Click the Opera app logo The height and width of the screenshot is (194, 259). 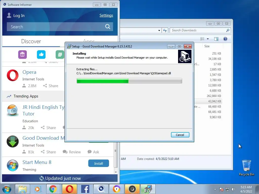pyautogui.click(x=13, y=75)
